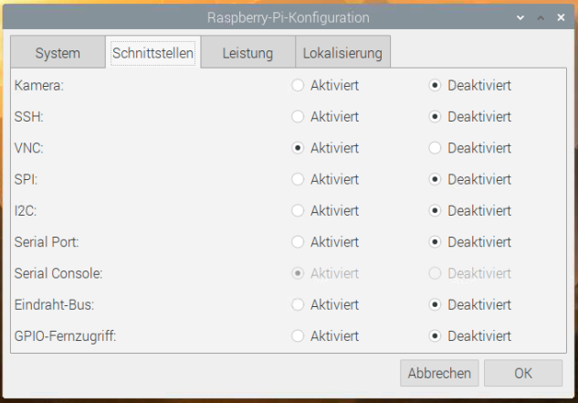
Task: Select the Aktiviert radio for VNC
Action: [x=298, y=148]
